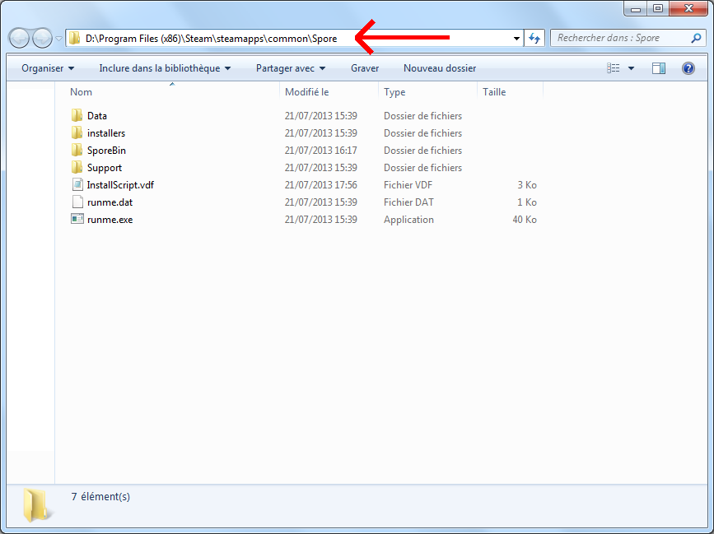Select the Data folder icon
Viewport: 714px width, 534px height.
point(77,115)
